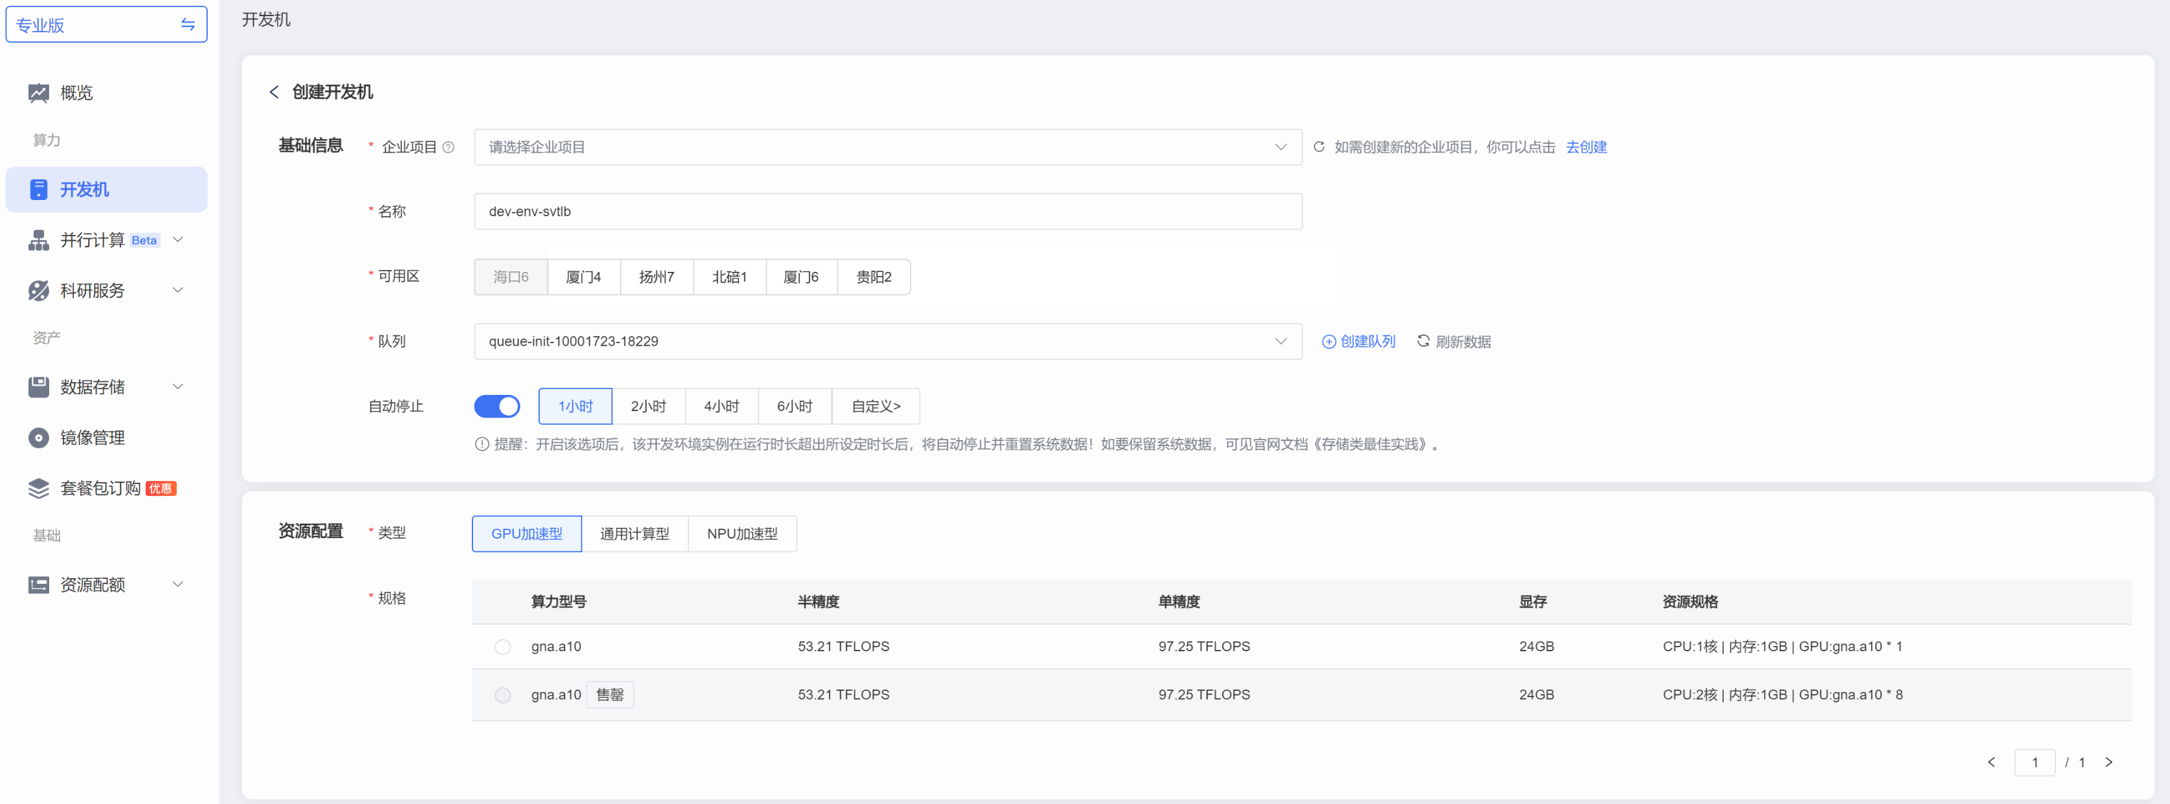This screenshot has height=804, width=2170.
Task: Expand the 数据存储 sidebar menu
Action: 178,387
